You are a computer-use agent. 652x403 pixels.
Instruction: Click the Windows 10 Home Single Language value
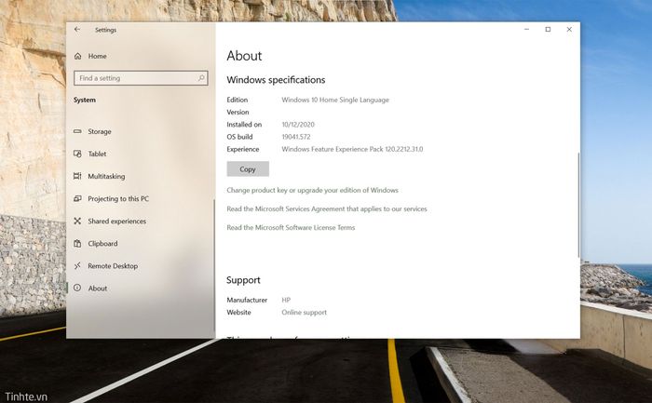[335, 101]
